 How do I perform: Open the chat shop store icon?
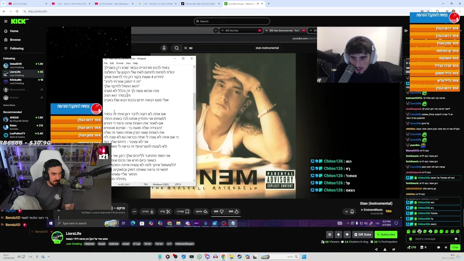[x=422, y=247]
